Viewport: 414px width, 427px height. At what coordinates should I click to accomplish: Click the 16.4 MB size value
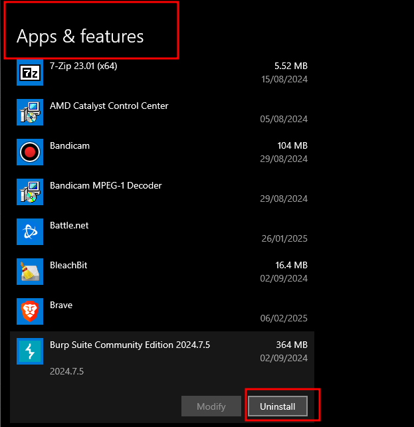[291, 265]
